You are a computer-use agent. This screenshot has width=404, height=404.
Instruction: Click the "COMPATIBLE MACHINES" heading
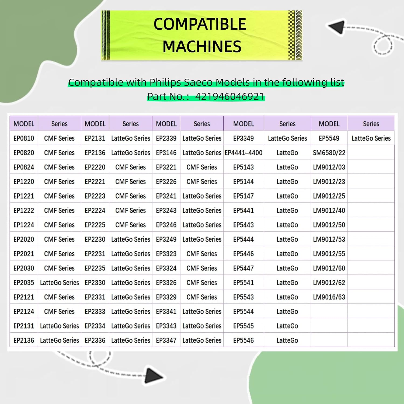200,35
